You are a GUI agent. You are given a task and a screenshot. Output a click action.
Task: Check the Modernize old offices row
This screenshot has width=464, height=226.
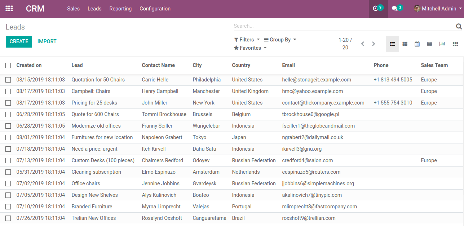[8, 126]
